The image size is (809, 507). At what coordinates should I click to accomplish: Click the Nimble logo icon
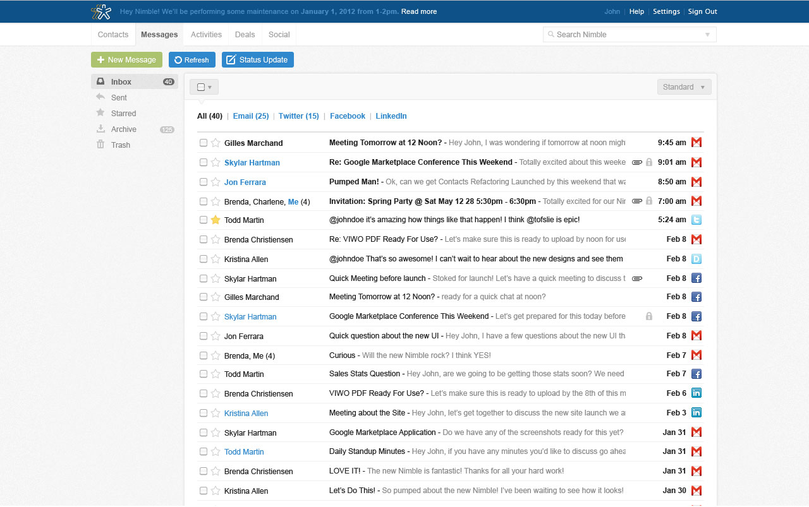coord(101,11)
